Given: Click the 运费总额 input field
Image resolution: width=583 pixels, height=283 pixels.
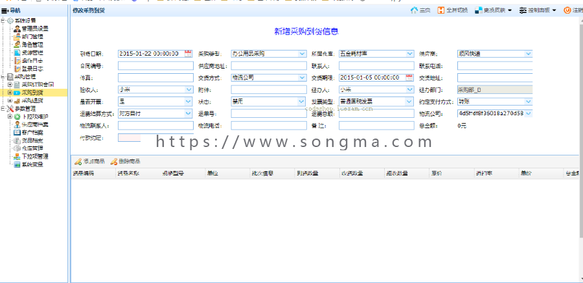Looking at the screenshot, I should click(376, 114).
